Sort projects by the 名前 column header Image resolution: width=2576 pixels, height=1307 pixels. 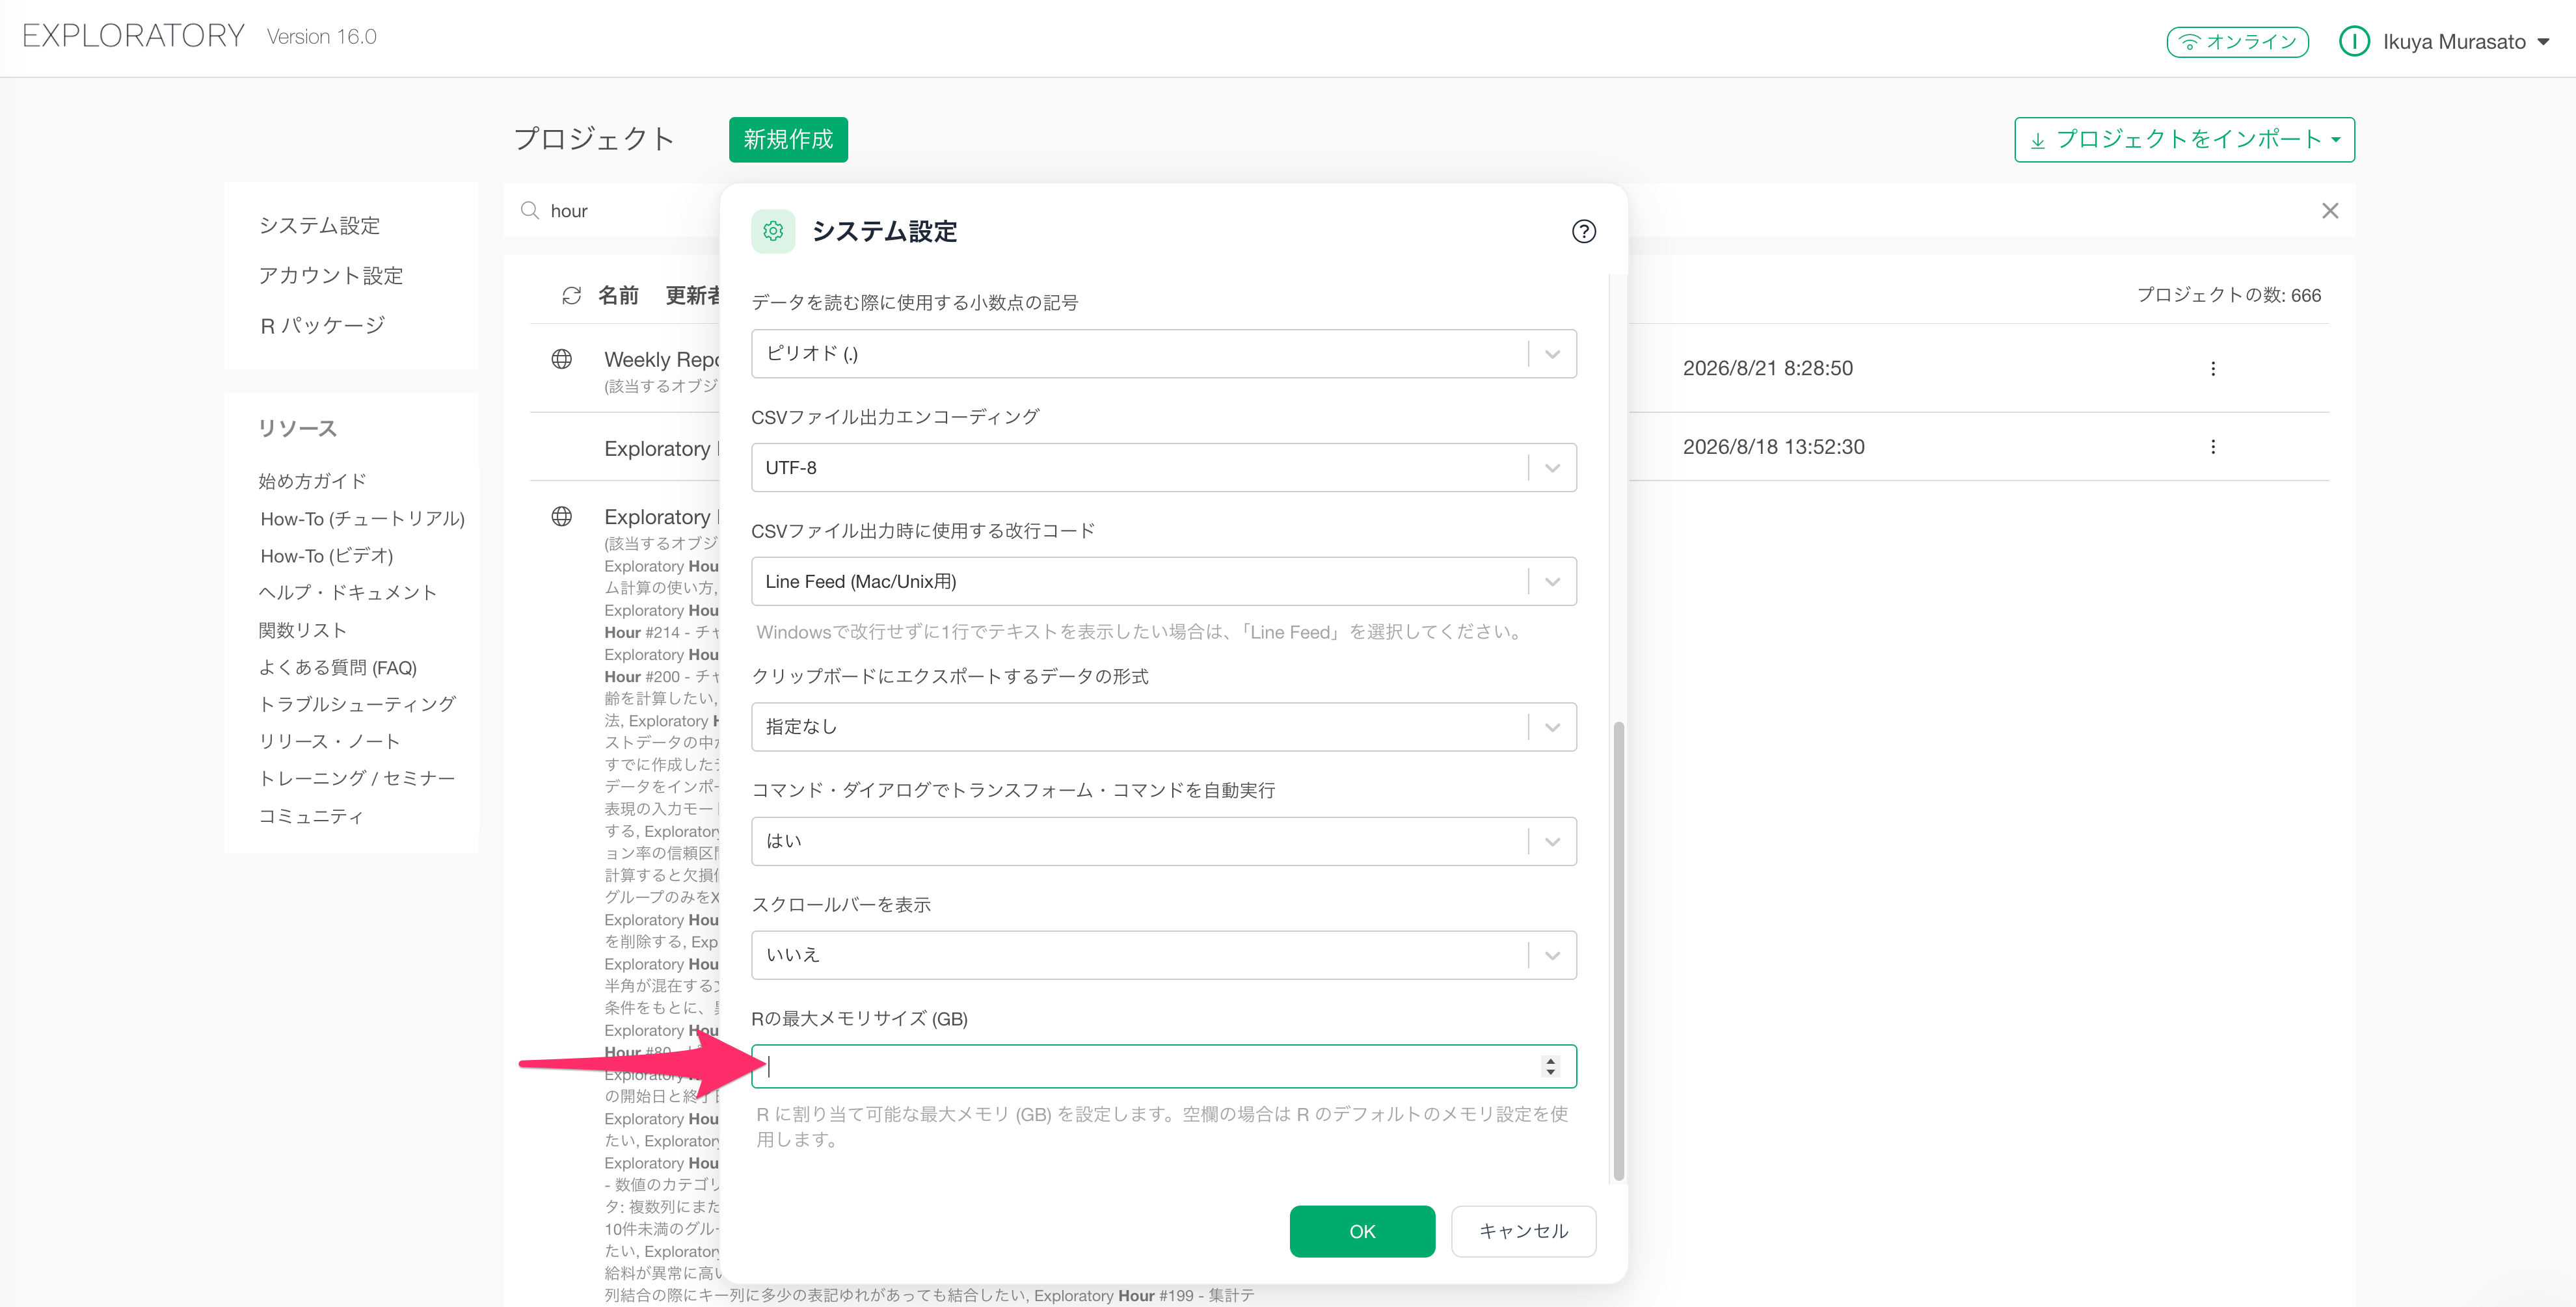click(618, 296)
